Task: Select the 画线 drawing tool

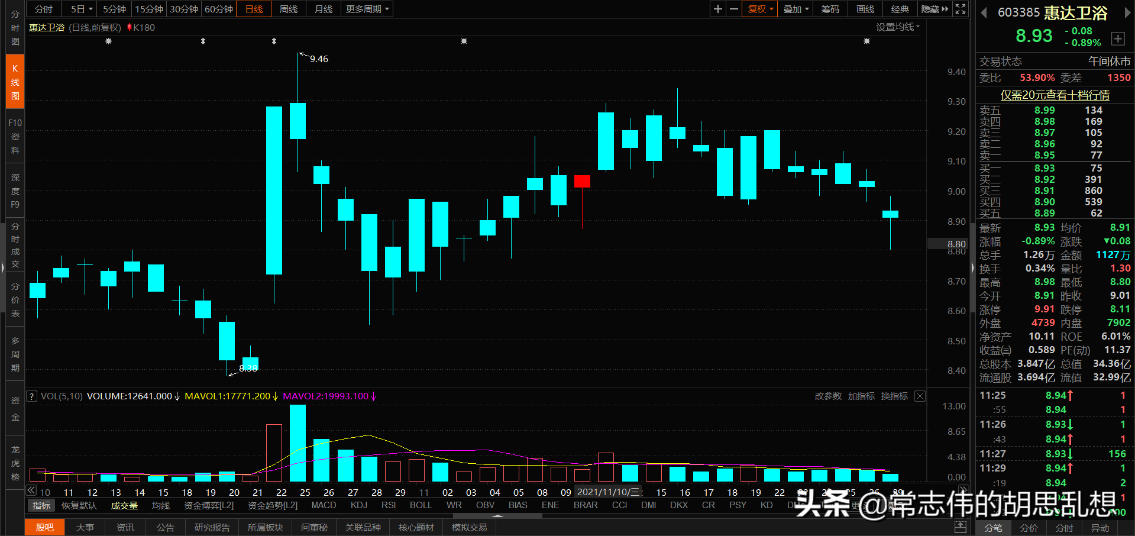Action: coord(864,9)
